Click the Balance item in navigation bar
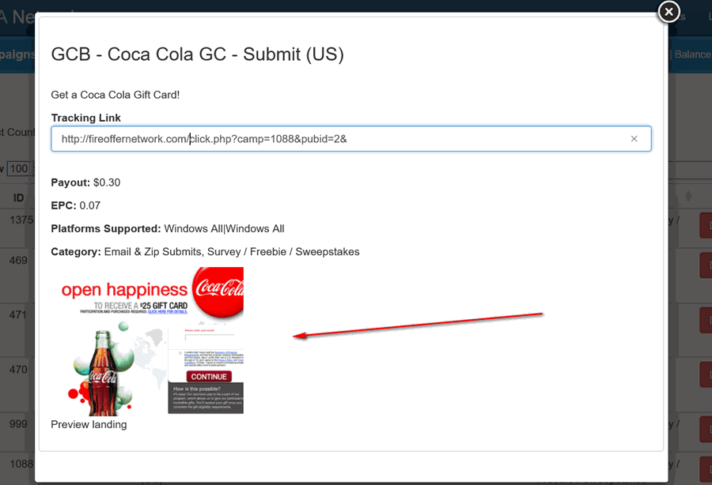The width and height of the screenshot is (712, 485). click(691, 55)
